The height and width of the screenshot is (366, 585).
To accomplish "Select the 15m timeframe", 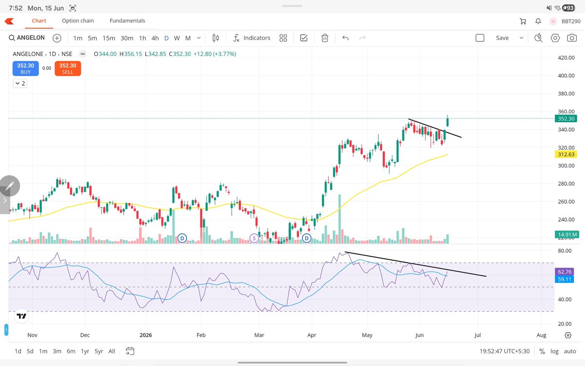I will (109, 38).
